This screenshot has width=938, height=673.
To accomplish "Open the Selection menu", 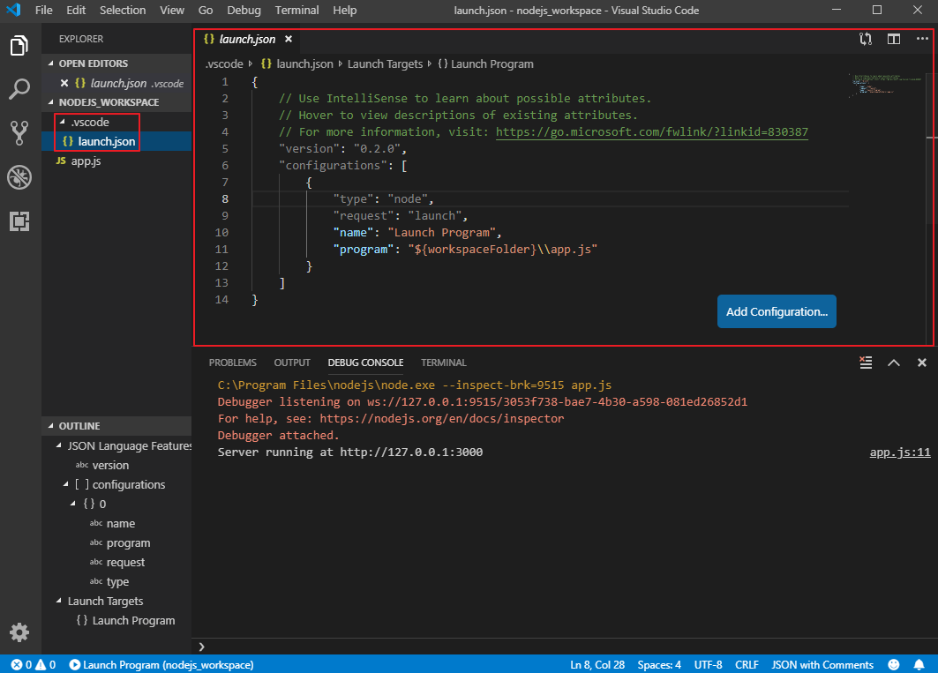I will click(123, 11).
